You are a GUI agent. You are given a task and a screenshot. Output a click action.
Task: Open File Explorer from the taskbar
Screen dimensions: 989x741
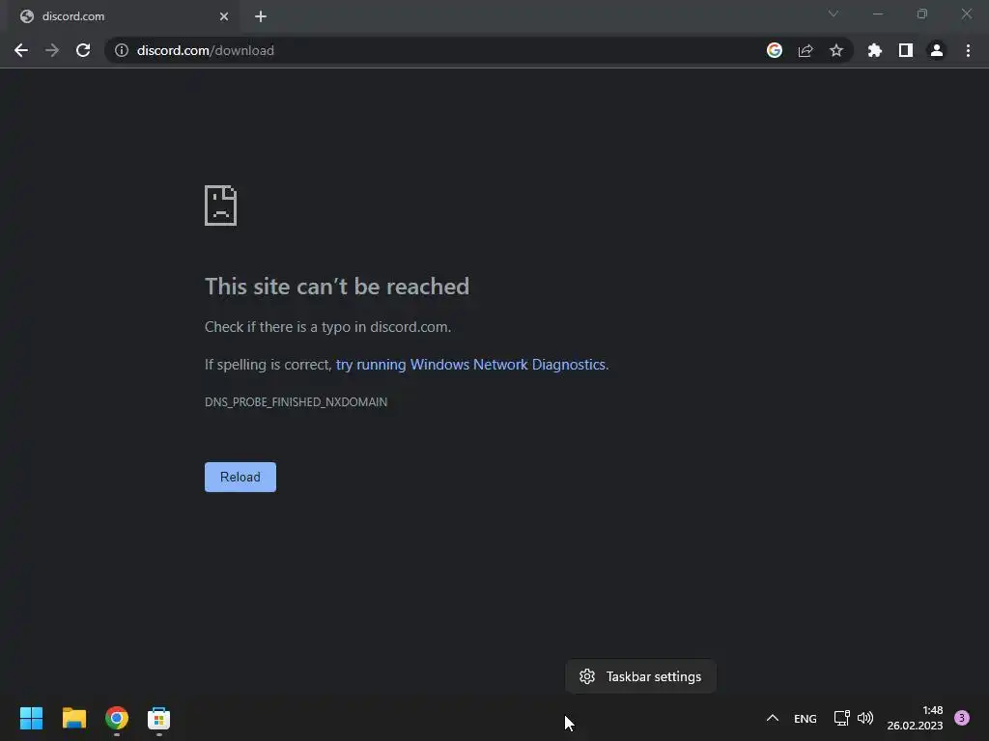[73, 718]
